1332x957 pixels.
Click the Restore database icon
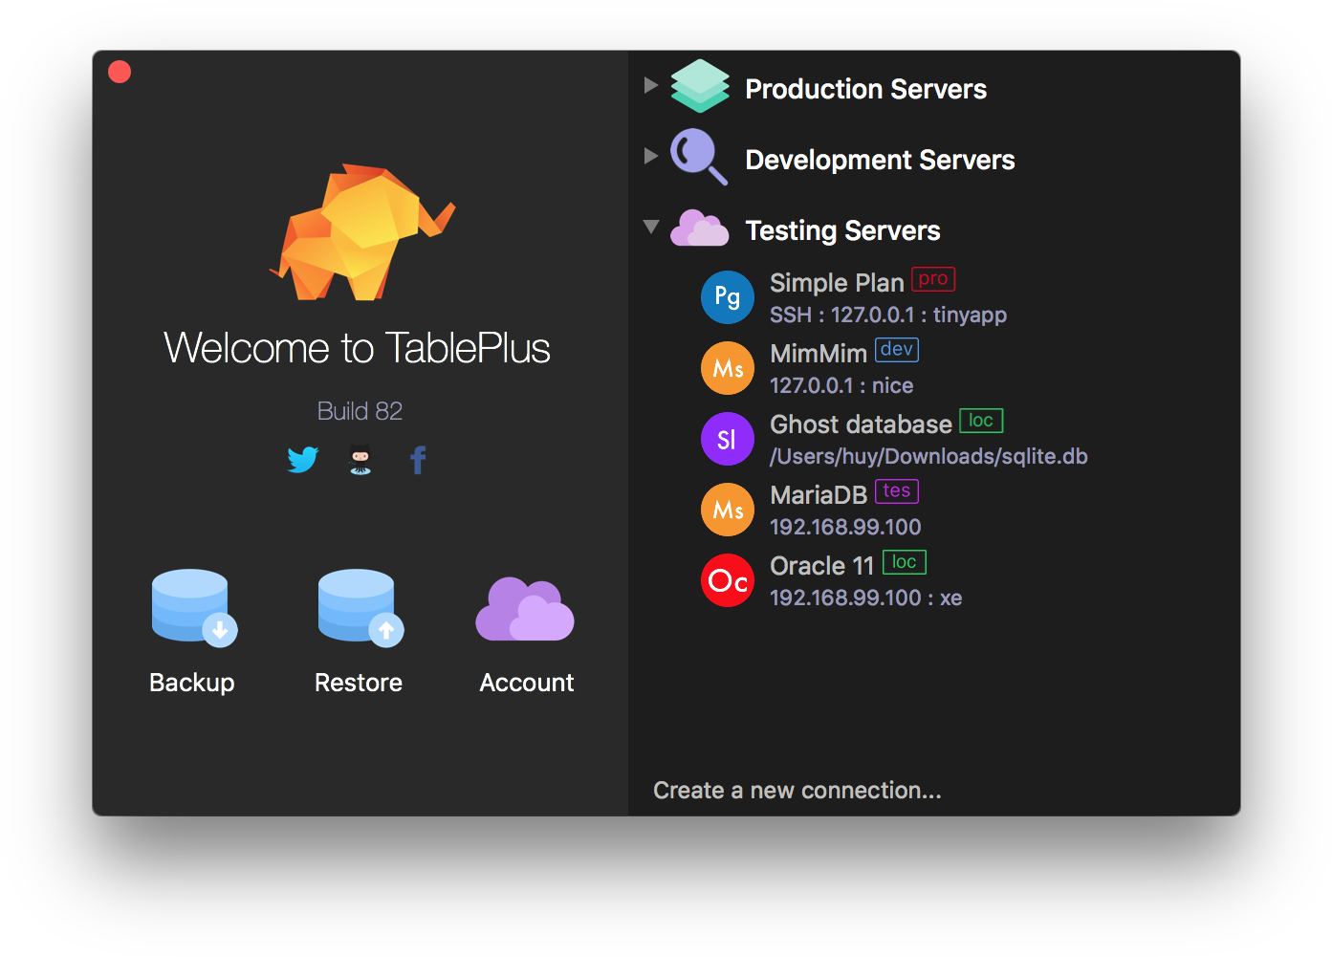click(x=360, y=608)
